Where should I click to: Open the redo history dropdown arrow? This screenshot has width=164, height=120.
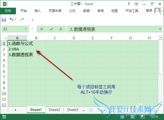click(x=26, y=20)
